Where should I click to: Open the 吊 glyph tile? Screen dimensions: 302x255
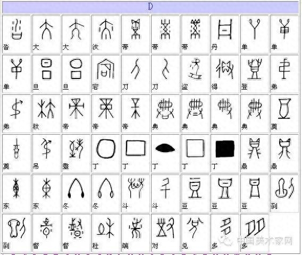46,153
